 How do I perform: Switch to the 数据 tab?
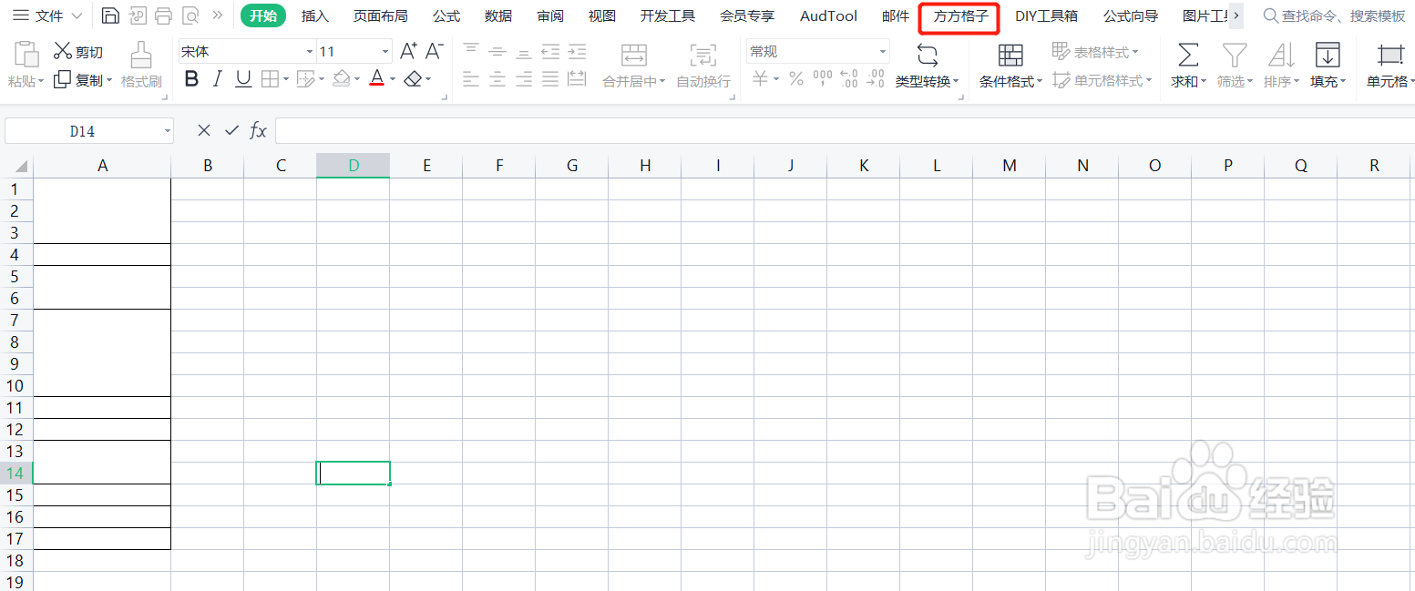pyautogui.click(x=498, y=15)
